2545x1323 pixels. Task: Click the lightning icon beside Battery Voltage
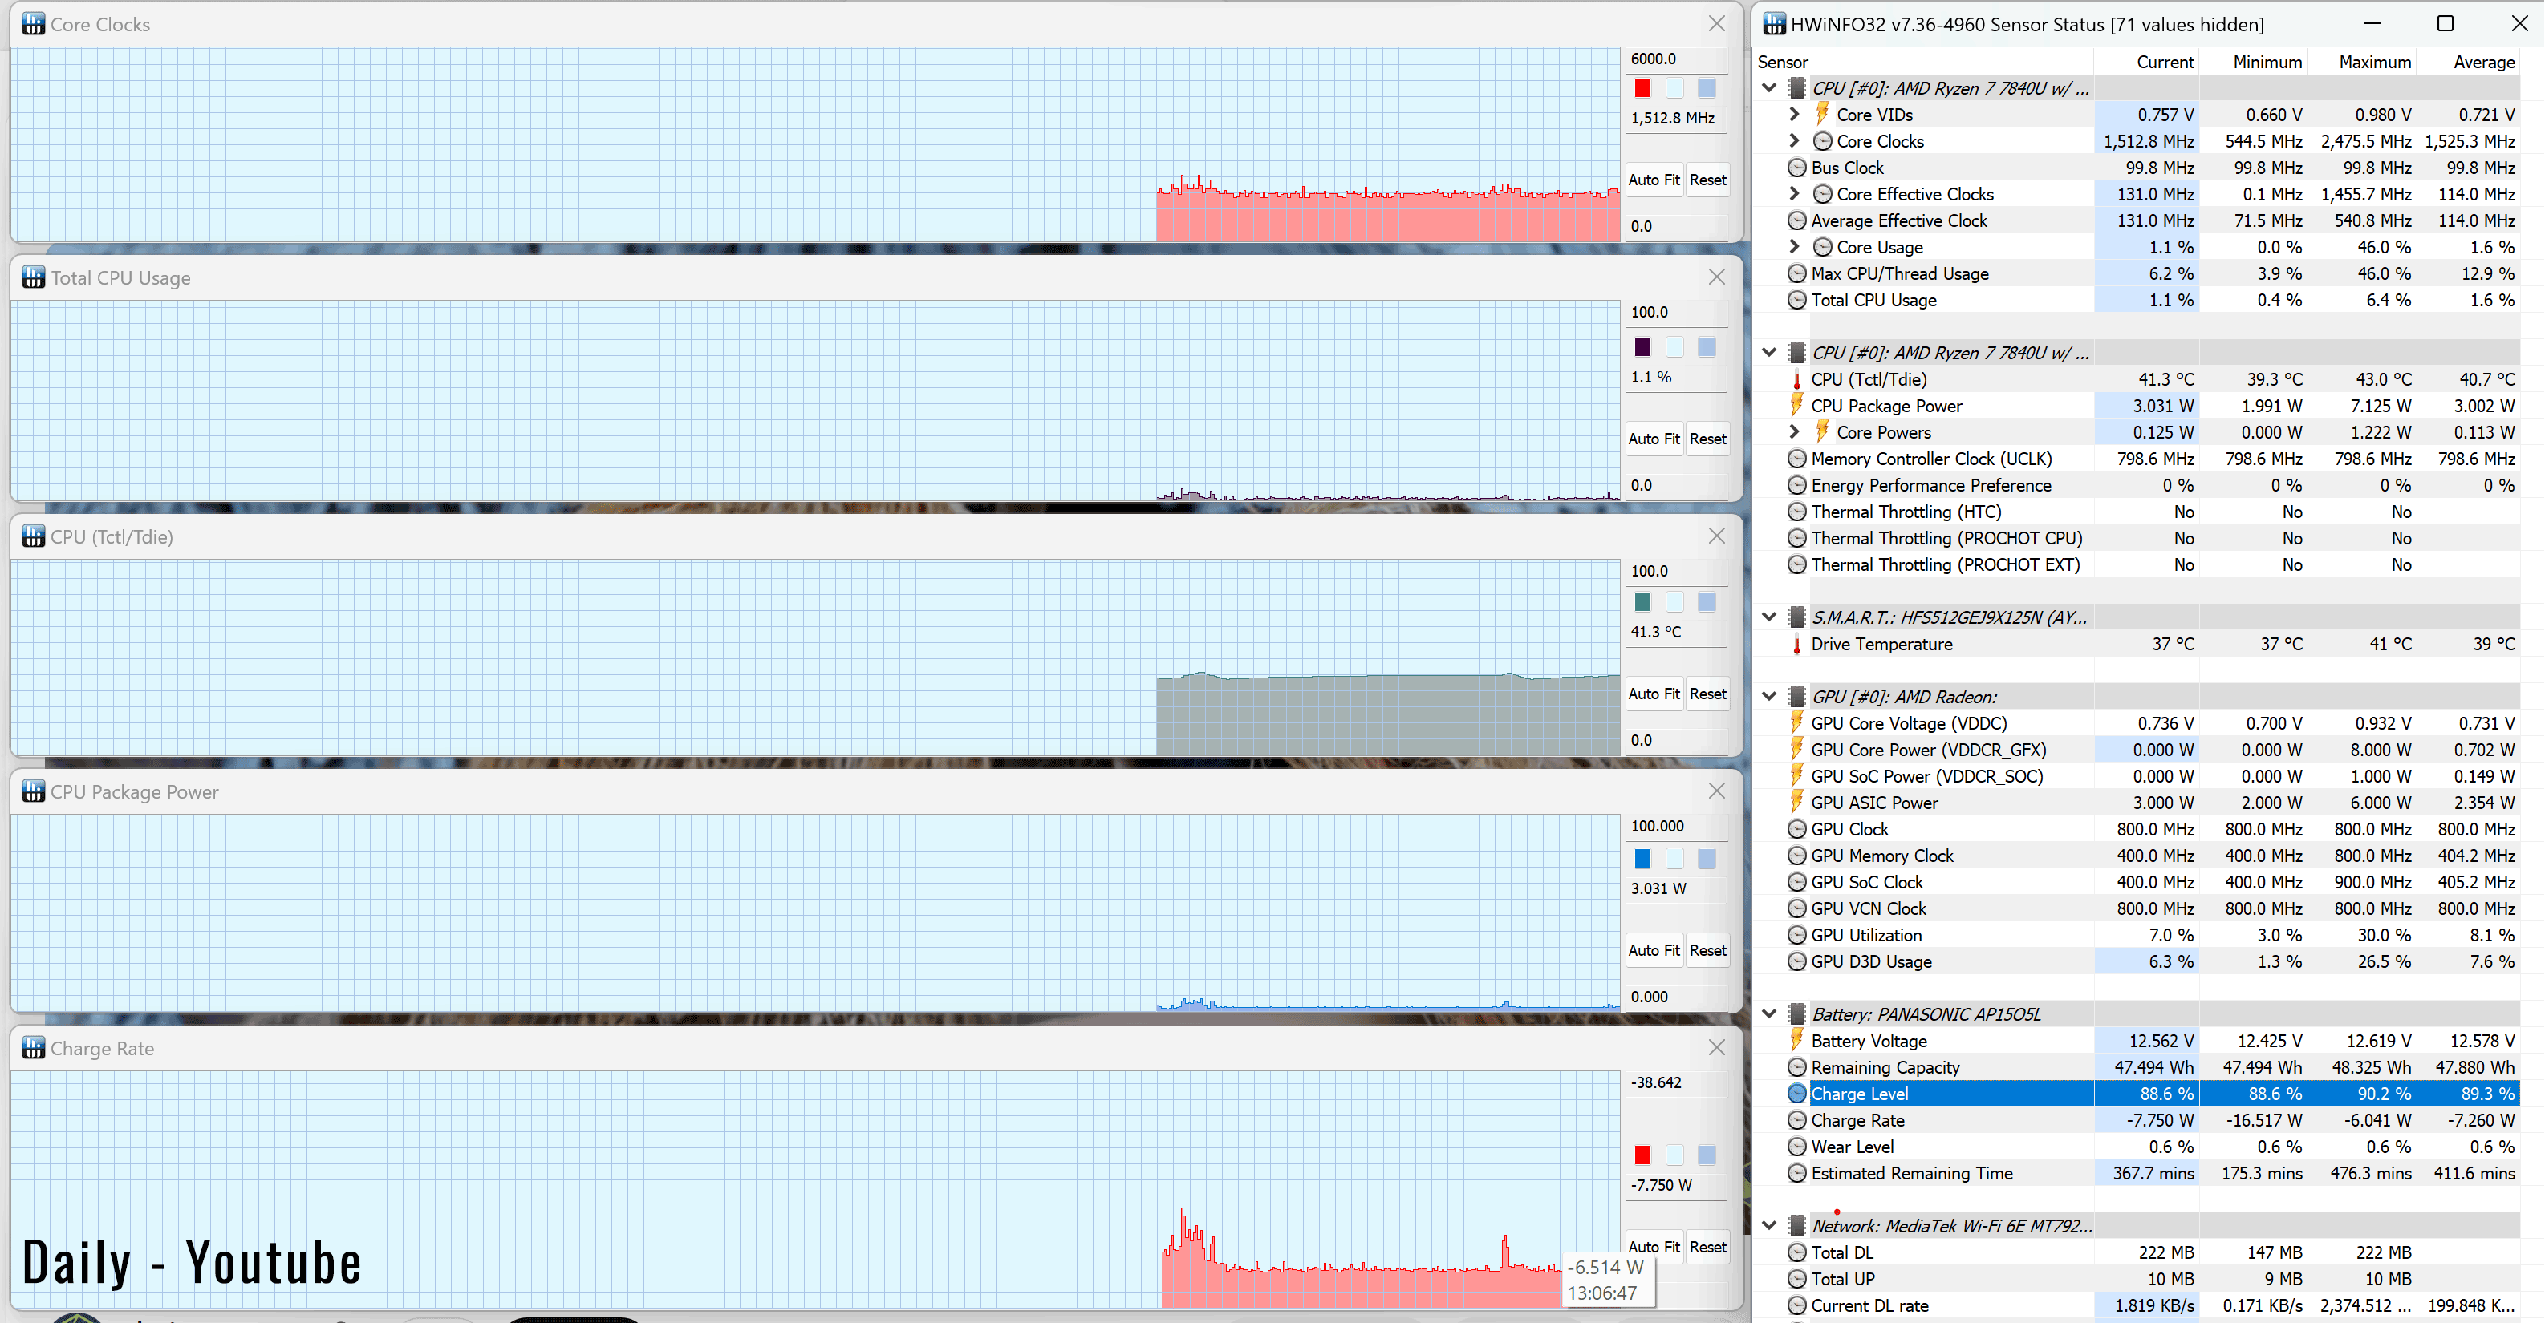point(1797,1040)
